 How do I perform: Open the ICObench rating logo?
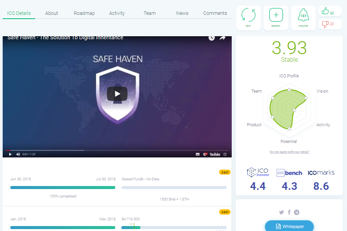[289, 173]
